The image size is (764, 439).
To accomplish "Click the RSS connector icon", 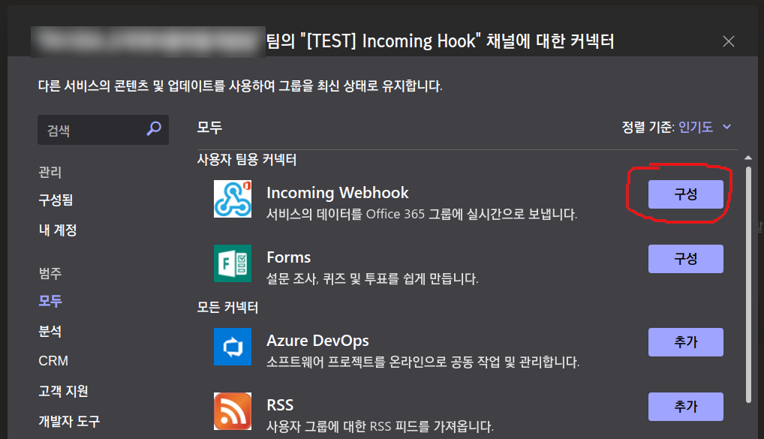I will 233,410.
